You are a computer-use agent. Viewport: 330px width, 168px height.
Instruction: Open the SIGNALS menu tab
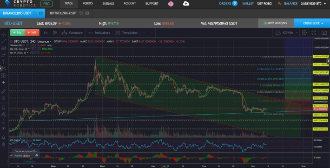tap(108, 4)
